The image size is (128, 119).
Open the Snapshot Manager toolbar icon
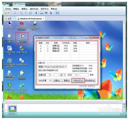pos(30,13)
